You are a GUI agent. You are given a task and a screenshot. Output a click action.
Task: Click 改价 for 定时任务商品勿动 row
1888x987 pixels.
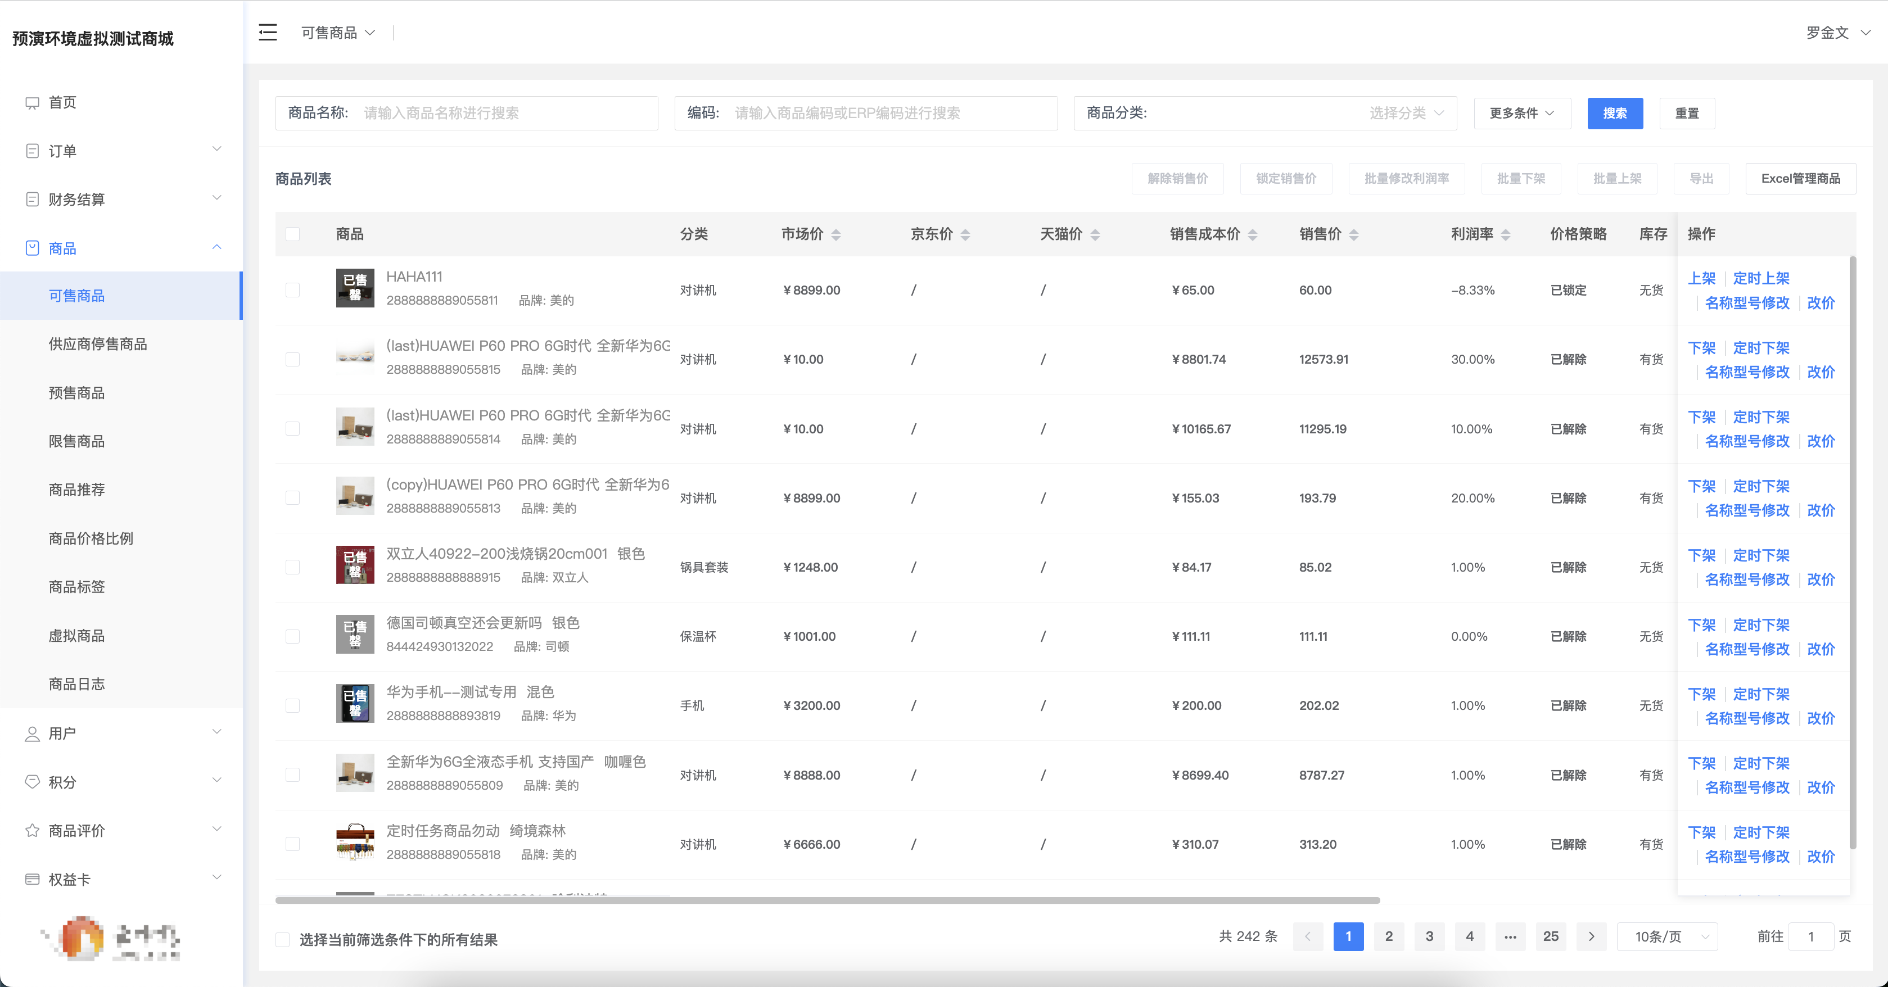1821,857
